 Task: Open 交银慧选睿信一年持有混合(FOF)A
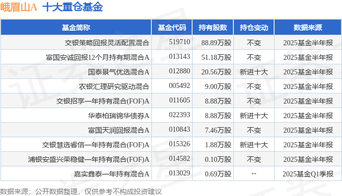[96, 145]
